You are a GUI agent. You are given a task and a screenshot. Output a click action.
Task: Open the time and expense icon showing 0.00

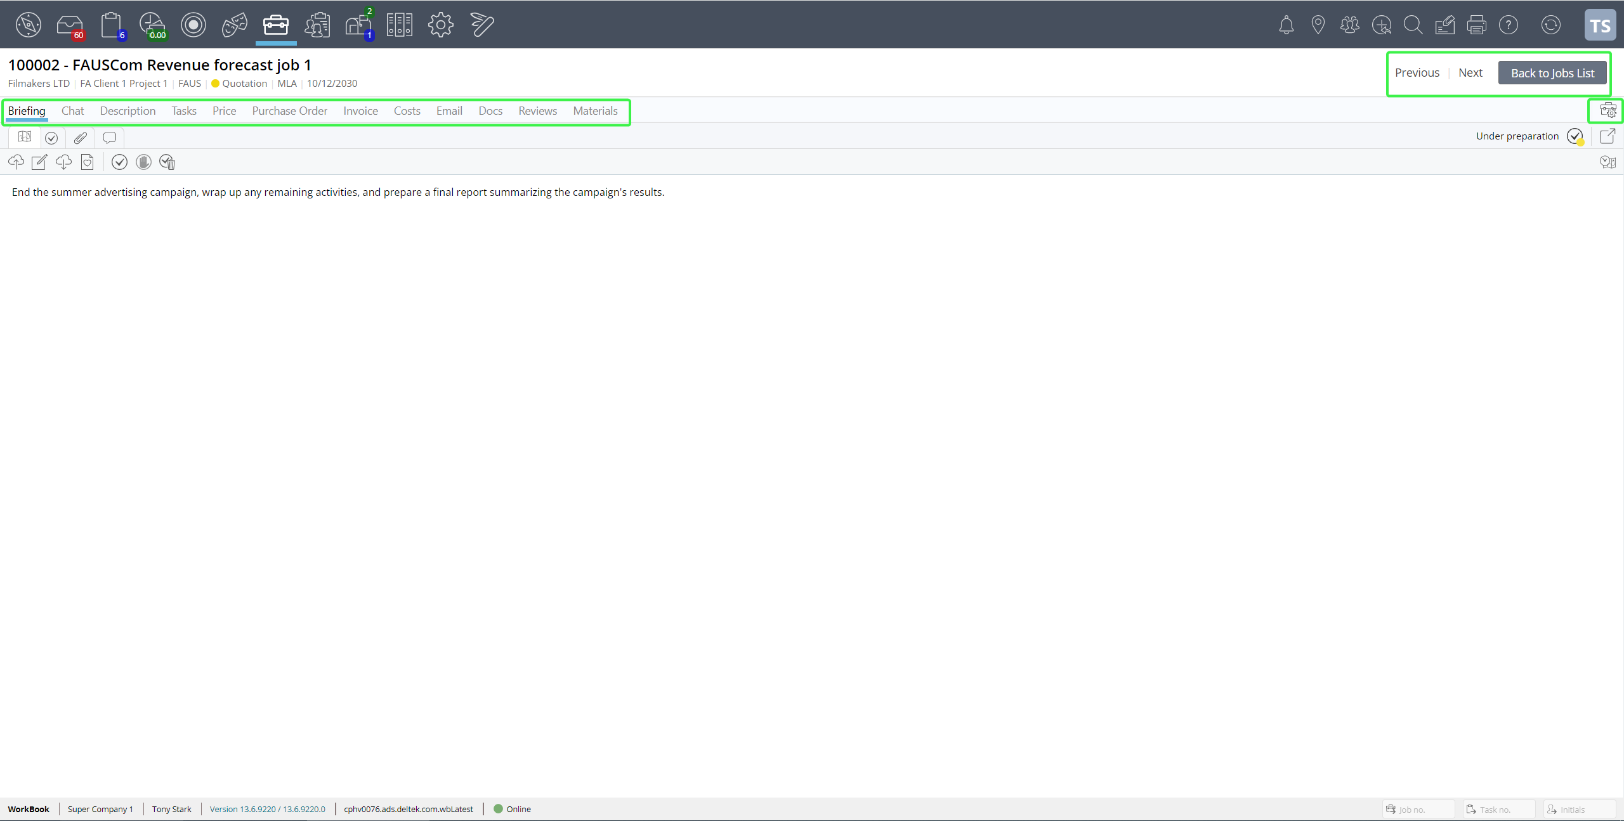tap(153, 25)
